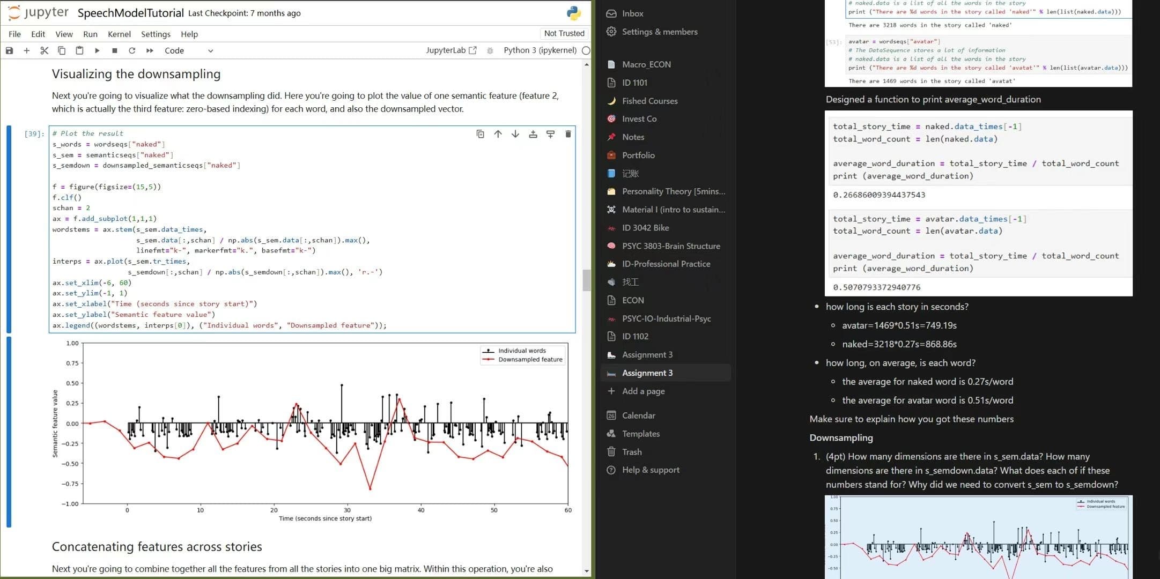This screenshot has height=579, width=1160.
Task: Open the ID 1101 page in the sidebar
Action: point(634,83)
